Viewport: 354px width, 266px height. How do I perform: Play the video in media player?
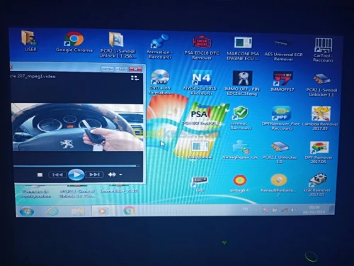[76, 174]
